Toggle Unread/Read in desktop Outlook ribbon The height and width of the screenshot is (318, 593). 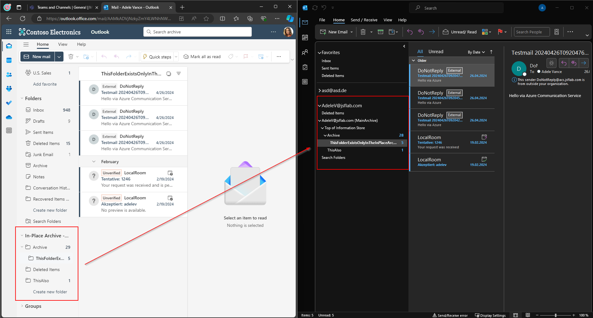coord(460,32)
